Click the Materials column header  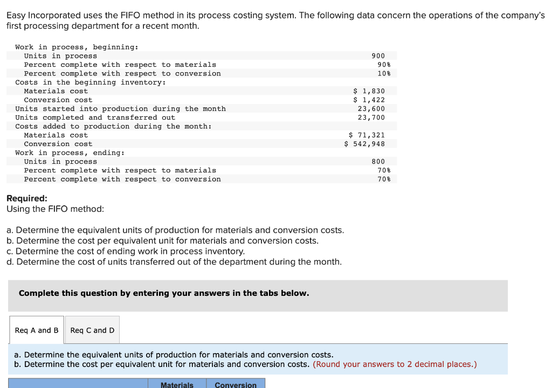(x=177, y=384)
